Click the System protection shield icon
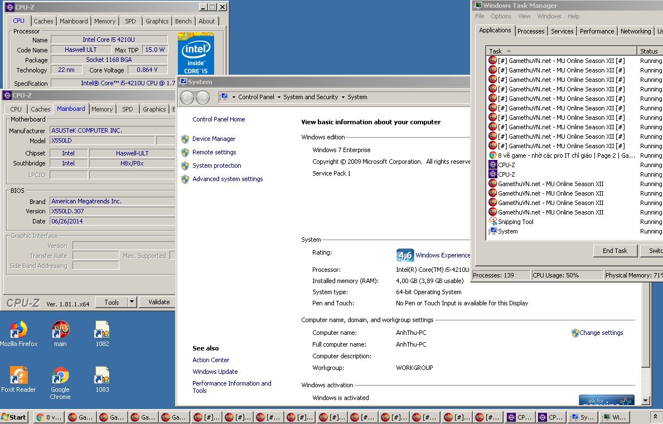 click(x=185, y=166)
